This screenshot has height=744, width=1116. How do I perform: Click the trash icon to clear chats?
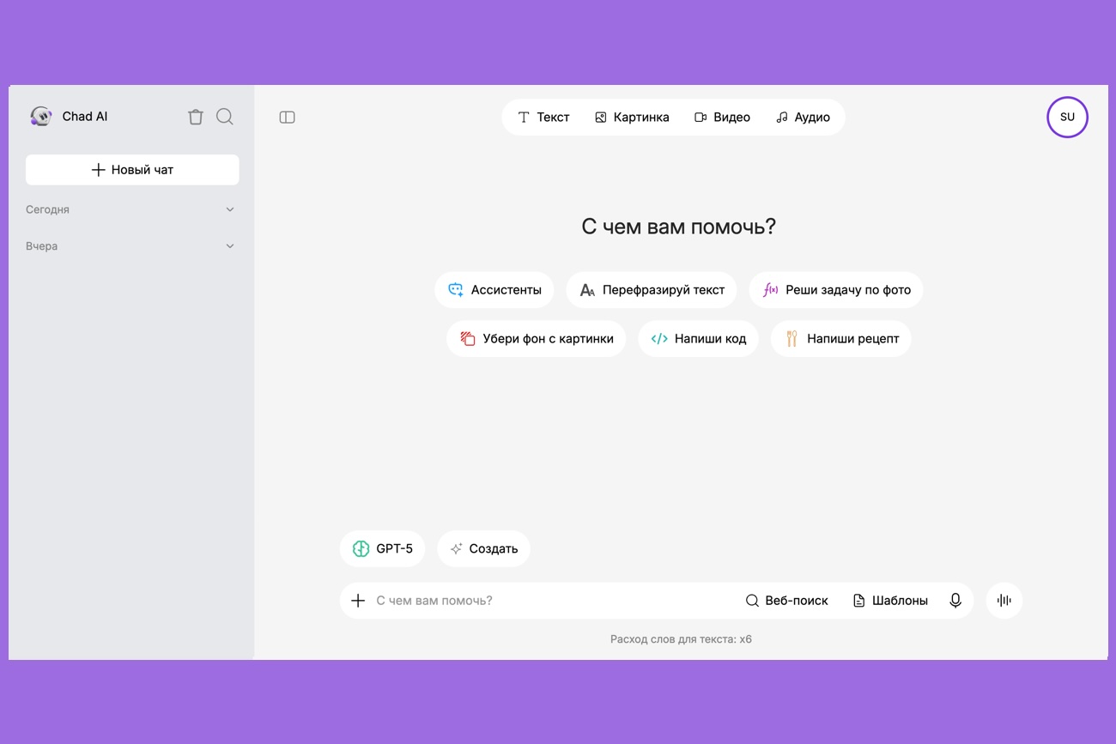(196, 117)
